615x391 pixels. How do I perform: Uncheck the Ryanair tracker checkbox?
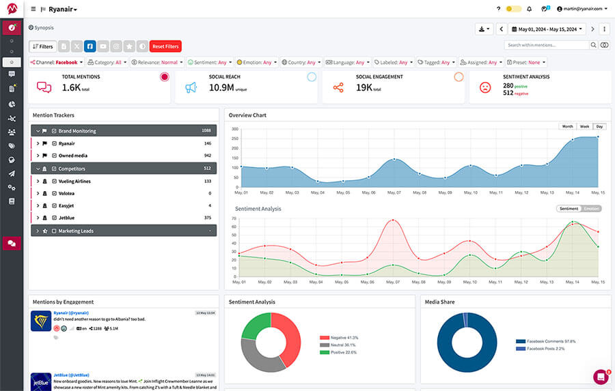click(x=54, y=143)
